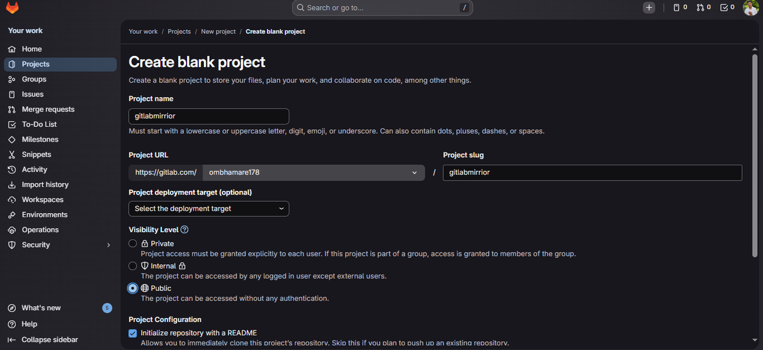
Task: Click the To-Do List icon in sidebar
Action: click(x=11, y=124)
